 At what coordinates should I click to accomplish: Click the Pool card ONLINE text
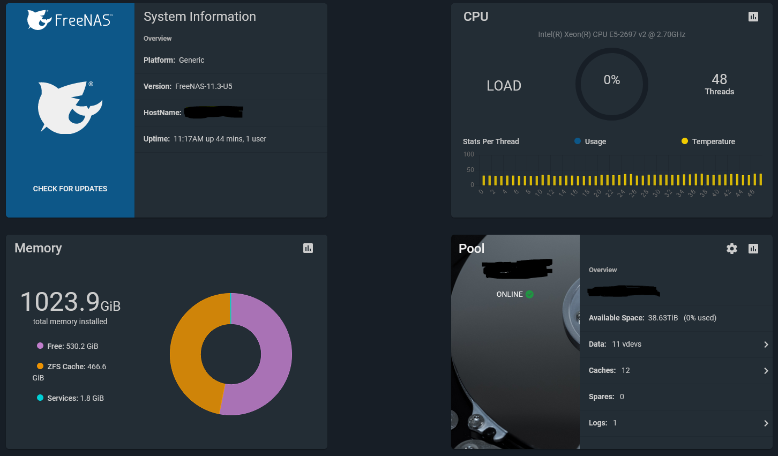pos(510,294)
